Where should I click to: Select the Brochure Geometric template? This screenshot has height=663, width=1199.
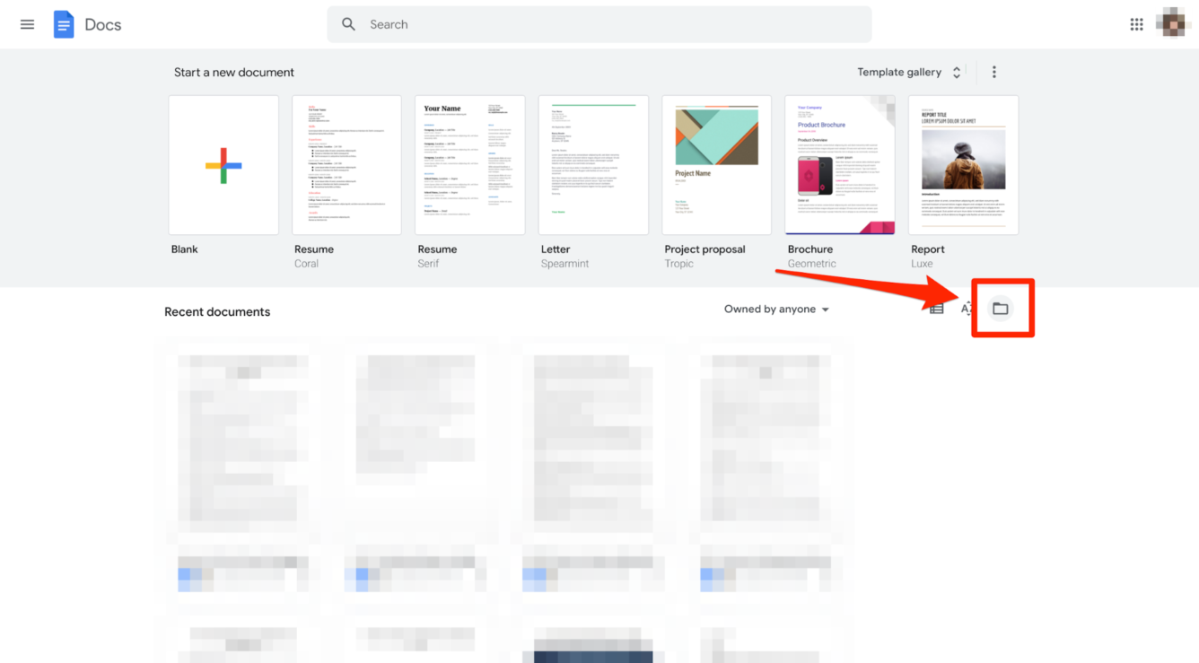840,165
